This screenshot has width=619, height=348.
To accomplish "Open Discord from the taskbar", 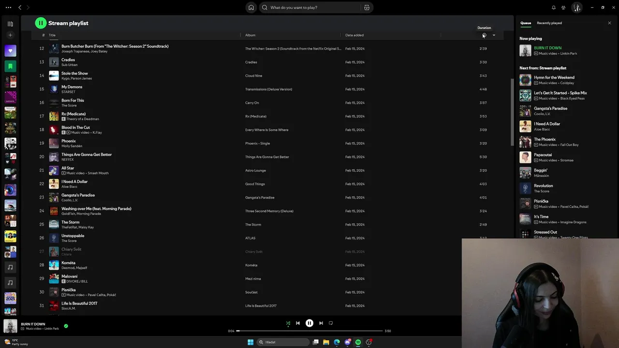I will pos(347,342).
